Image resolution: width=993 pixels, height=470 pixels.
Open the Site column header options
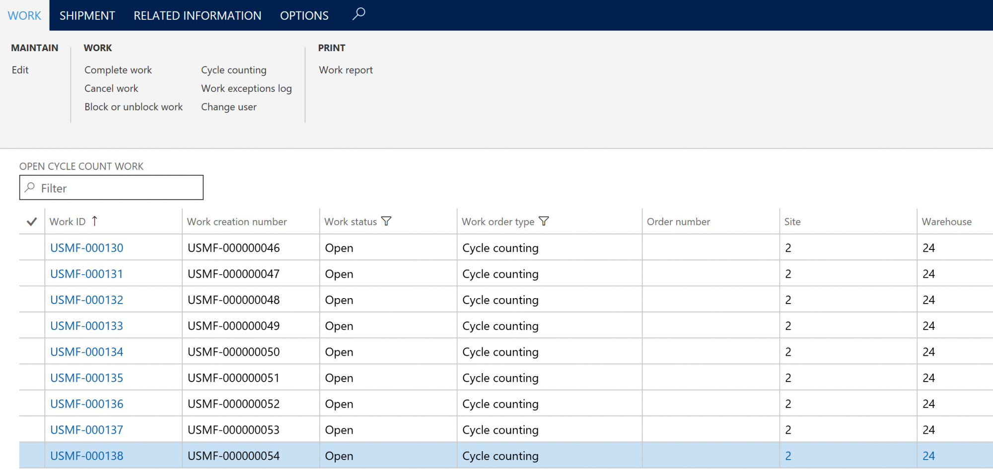[x=792, y=222]
